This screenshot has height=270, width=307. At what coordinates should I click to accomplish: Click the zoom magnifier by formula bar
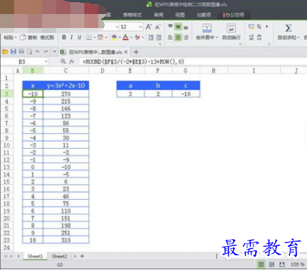[x=63, y=62]
